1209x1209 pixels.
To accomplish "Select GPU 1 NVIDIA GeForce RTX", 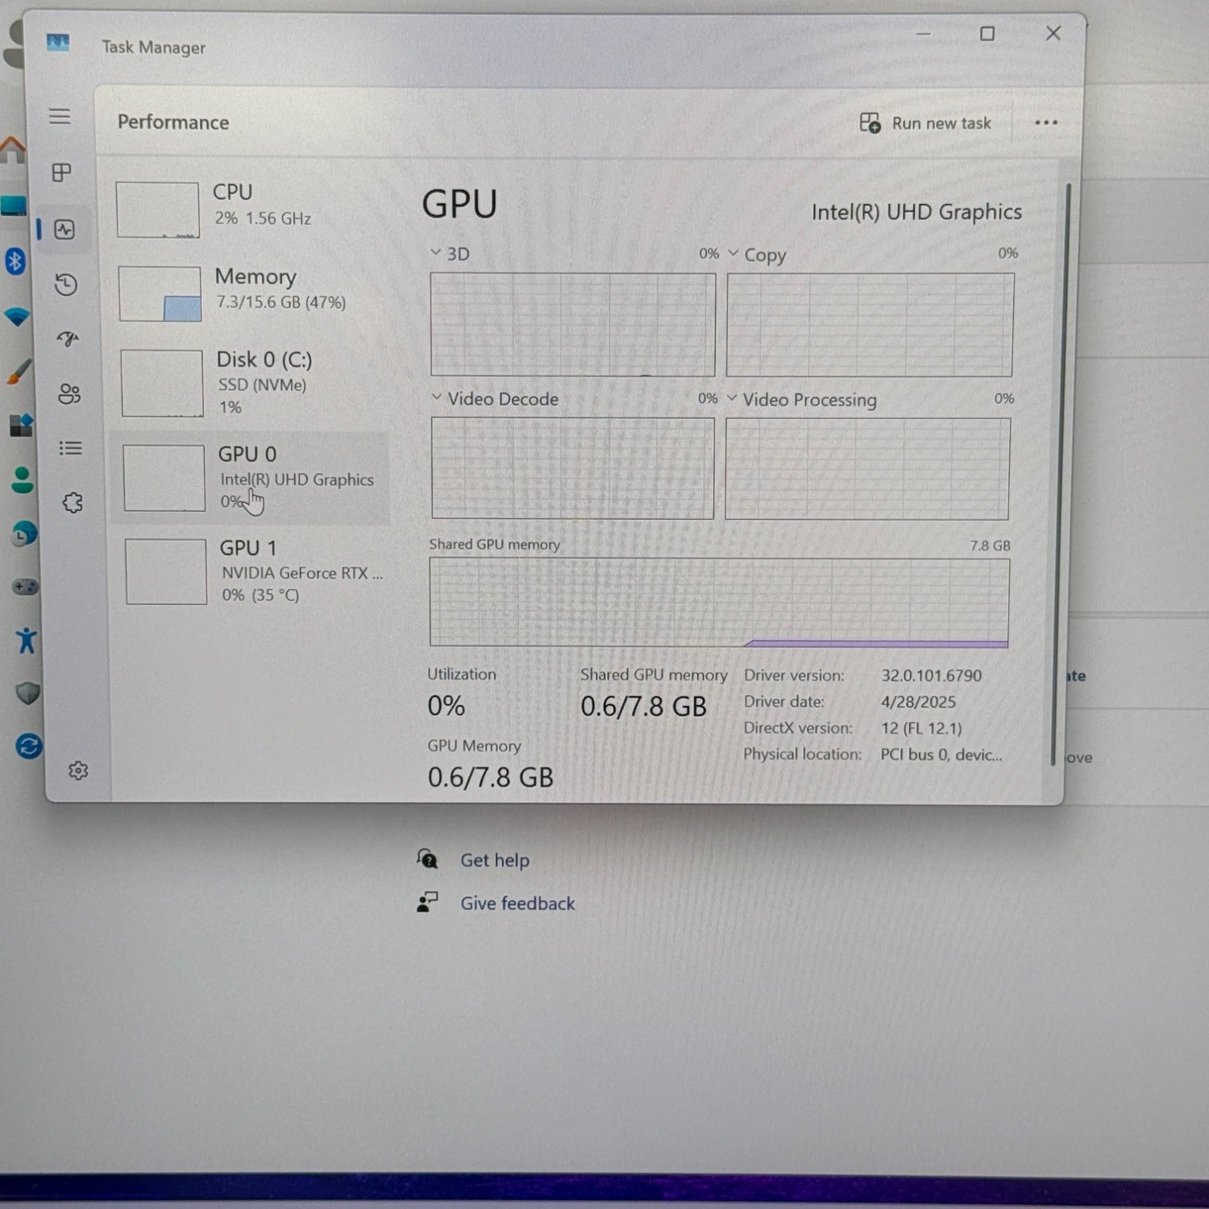I will pyautogui.click(x=250, y=571).
